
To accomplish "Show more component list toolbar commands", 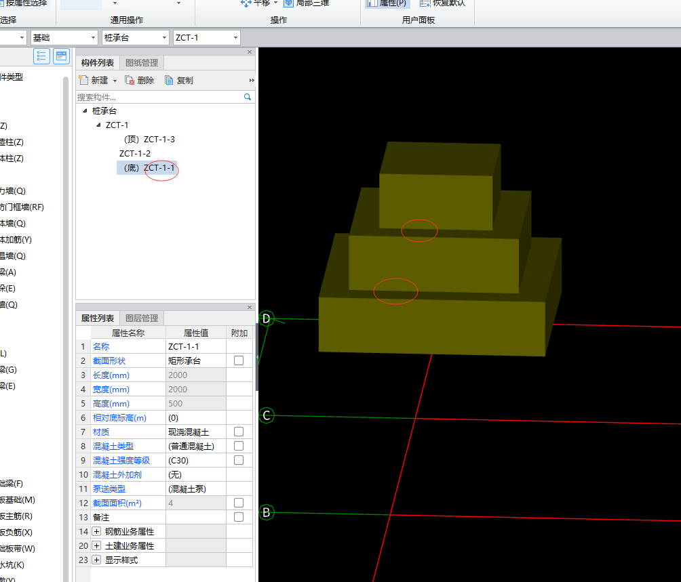I will (252, 80).
